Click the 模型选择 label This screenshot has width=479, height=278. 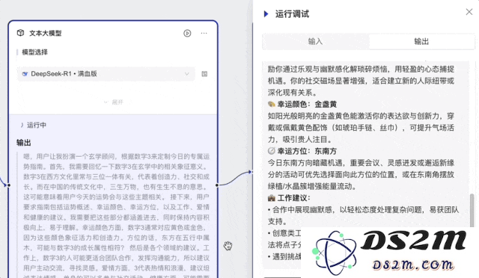35,52
